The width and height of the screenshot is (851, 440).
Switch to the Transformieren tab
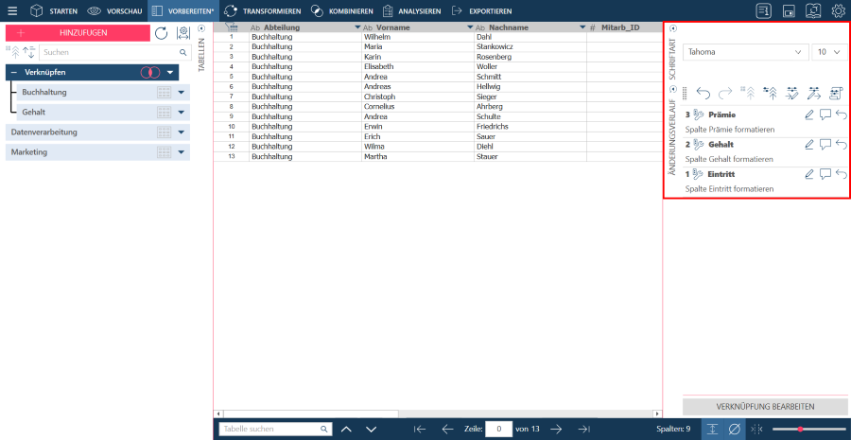pos(263,10)
